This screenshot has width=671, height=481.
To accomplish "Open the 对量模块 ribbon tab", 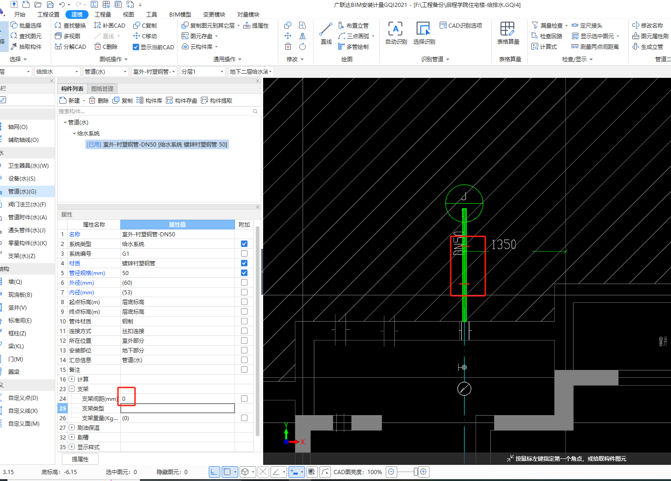I will (248, 14).
